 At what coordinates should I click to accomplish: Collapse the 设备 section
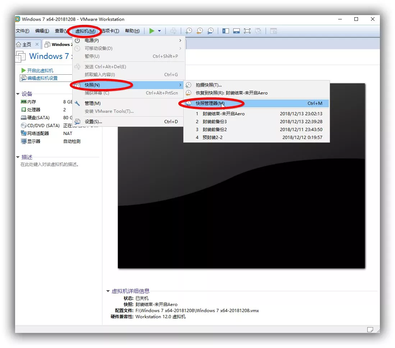click(x=18, y=94)
